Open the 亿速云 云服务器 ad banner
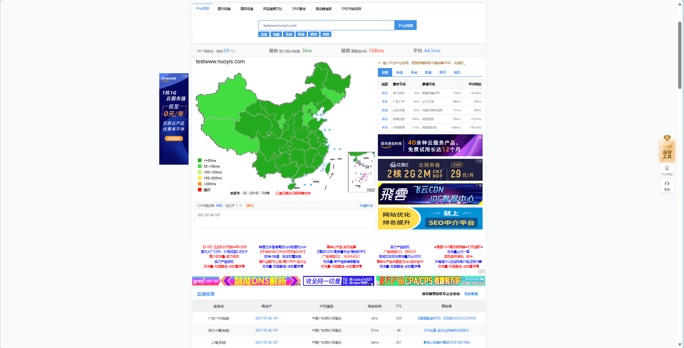The height and width of the screenshot is (348, 684). click(430, 170)
